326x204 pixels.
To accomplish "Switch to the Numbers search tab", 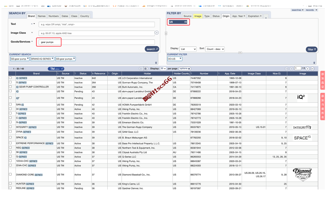I will [53, 16].
